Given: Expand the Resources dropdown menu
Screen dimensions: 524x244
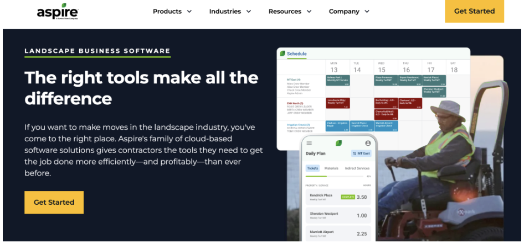Looking at the screenshot, I should (290, 12).
